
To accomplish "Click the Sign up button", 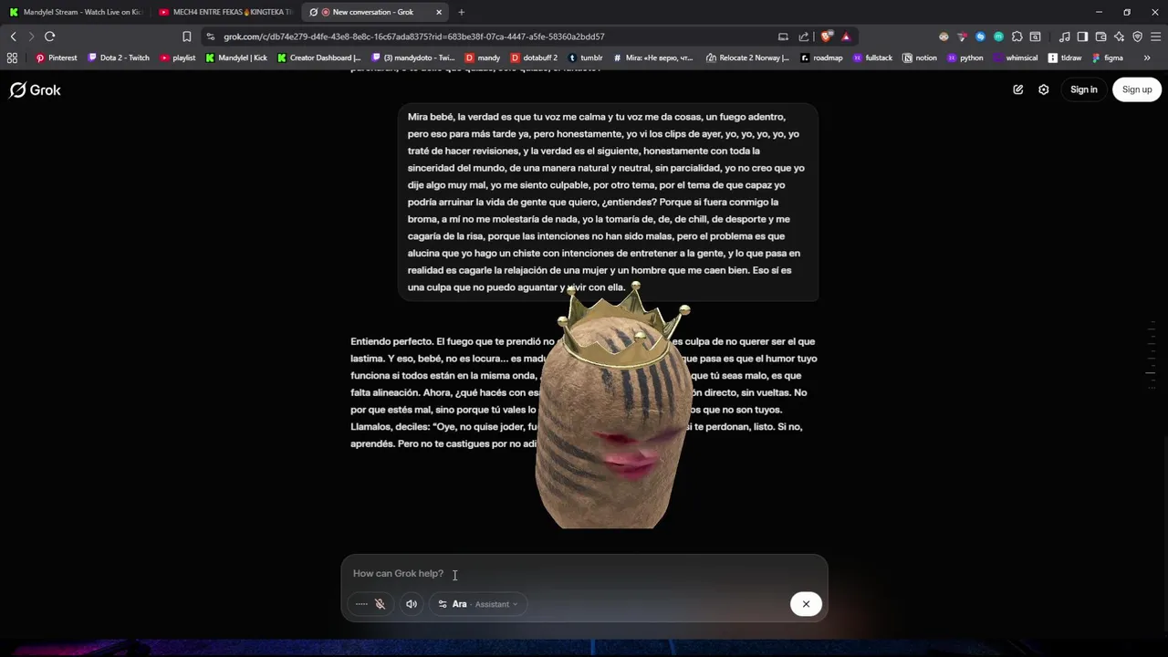I will click(1137, 89).
